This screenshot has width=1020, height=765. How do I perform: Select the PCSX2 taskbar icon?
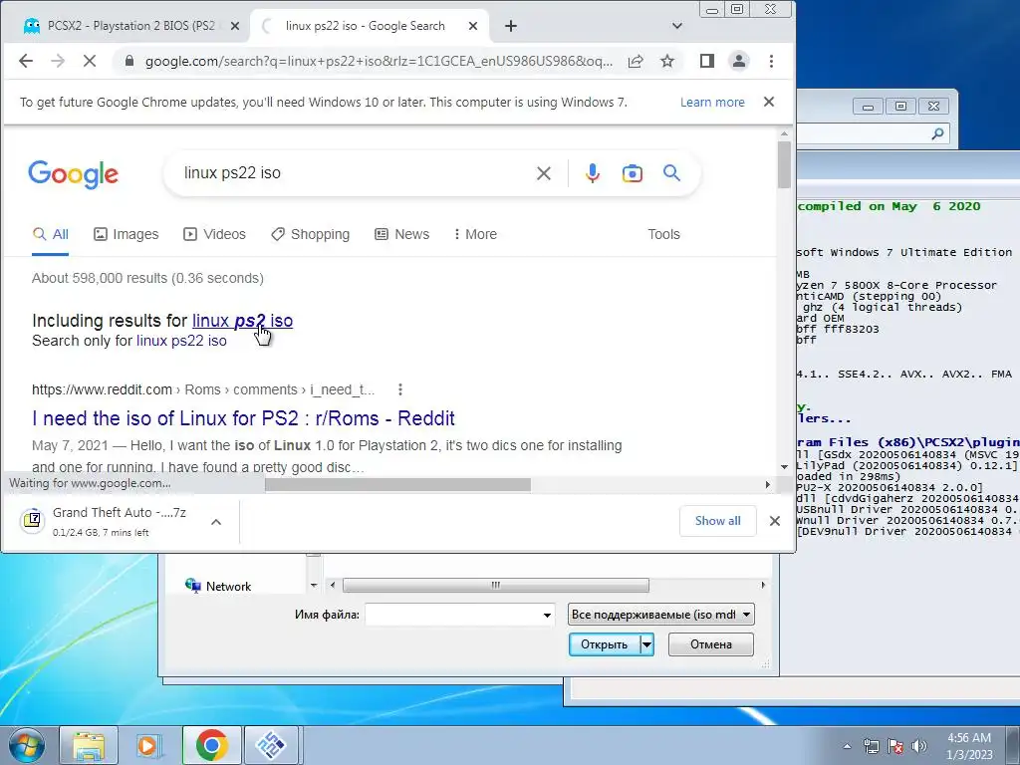coord(271,745)
